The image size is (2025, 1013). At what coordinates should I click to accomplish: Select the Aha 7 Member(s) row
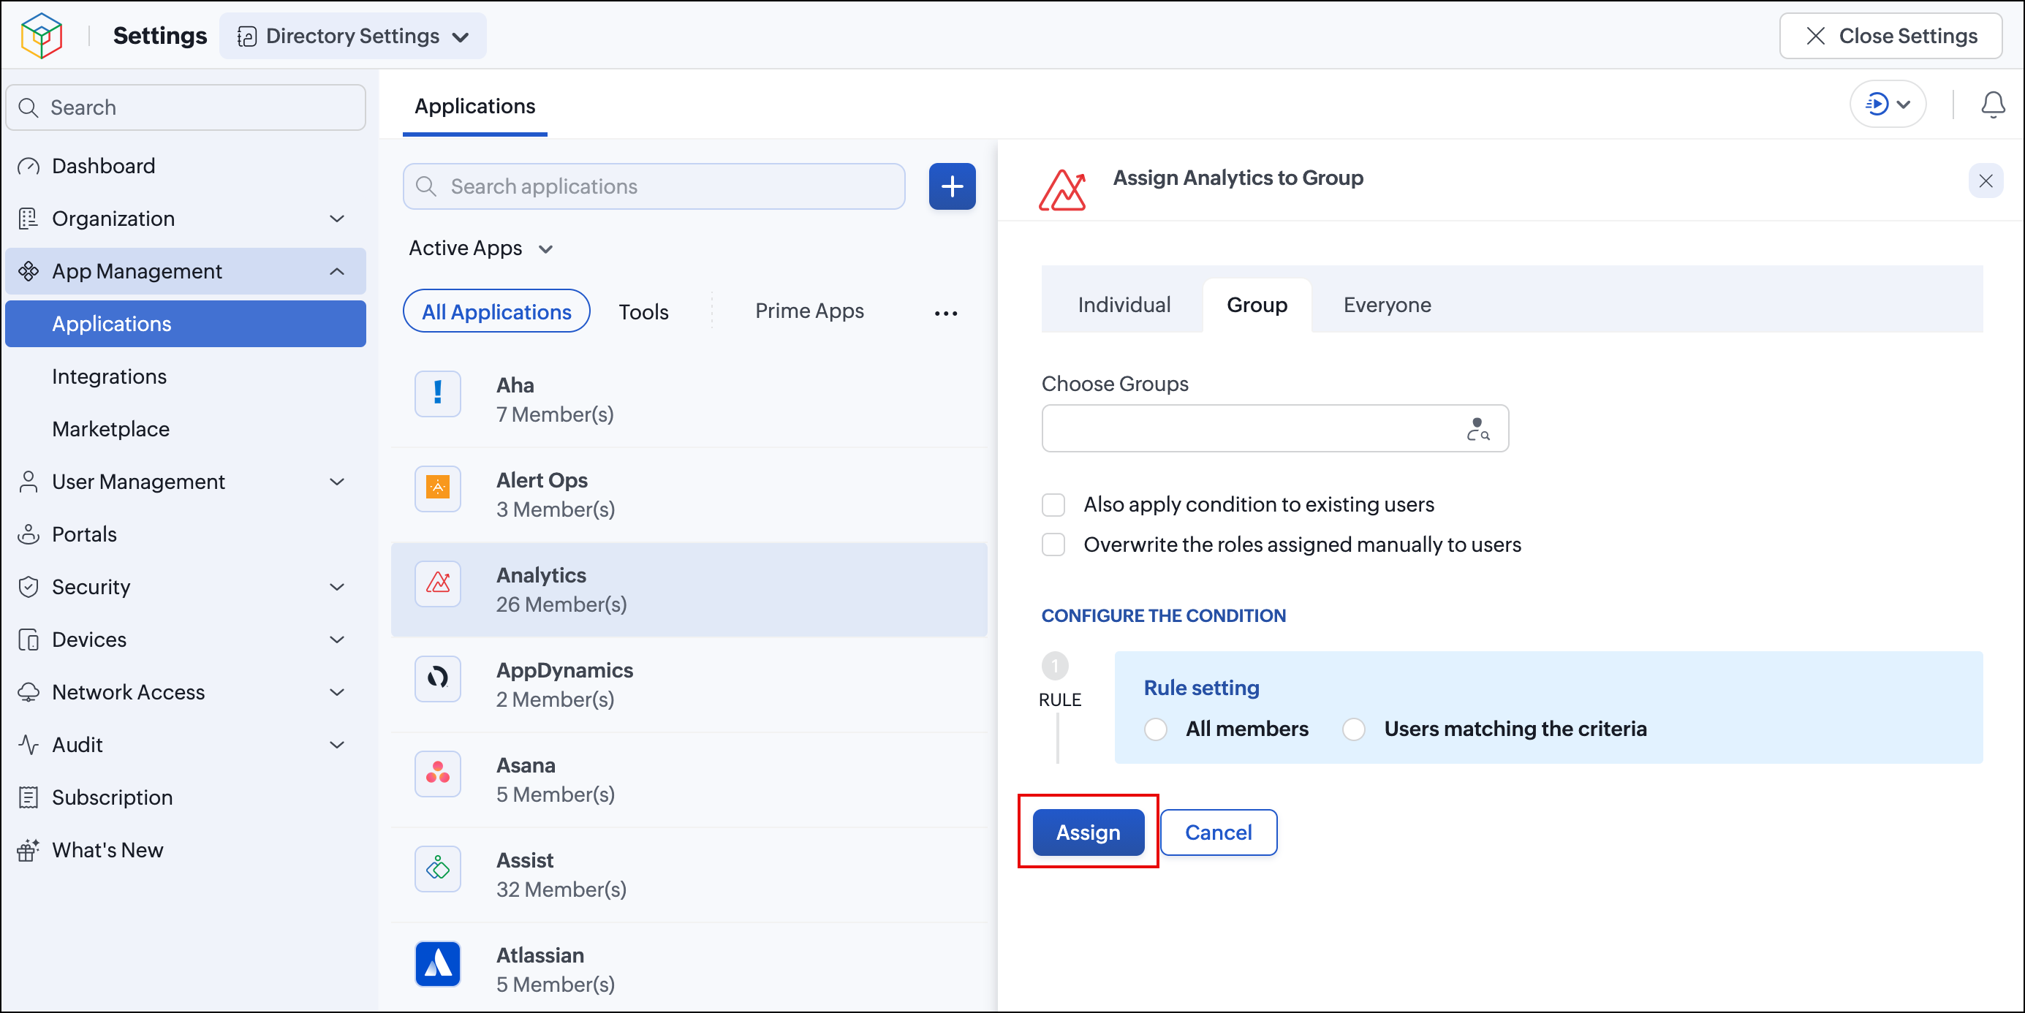coord(689,399)
